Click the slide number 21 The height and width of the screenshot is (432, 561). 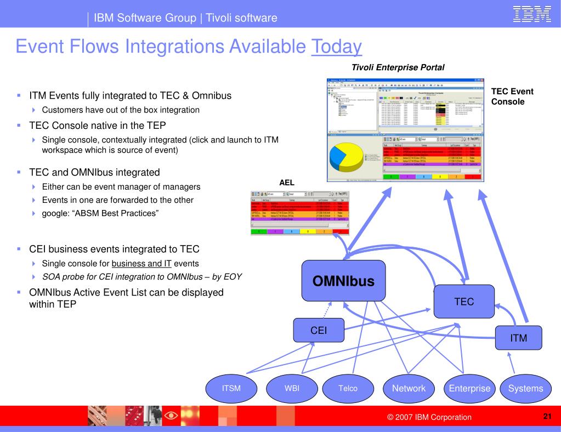pos(547,416)
